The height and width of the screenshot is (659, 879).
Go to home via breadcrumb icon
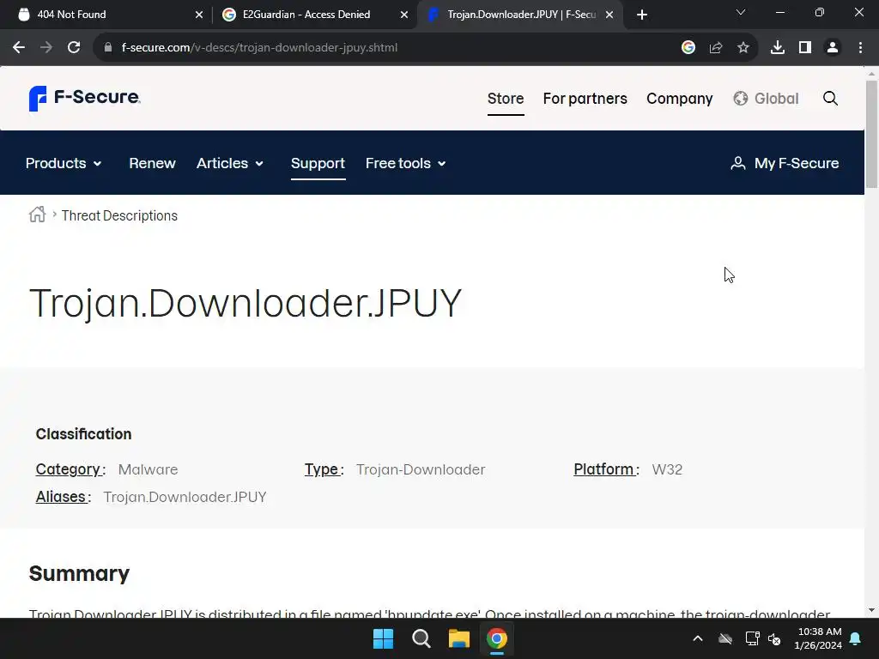pos(37,215)
